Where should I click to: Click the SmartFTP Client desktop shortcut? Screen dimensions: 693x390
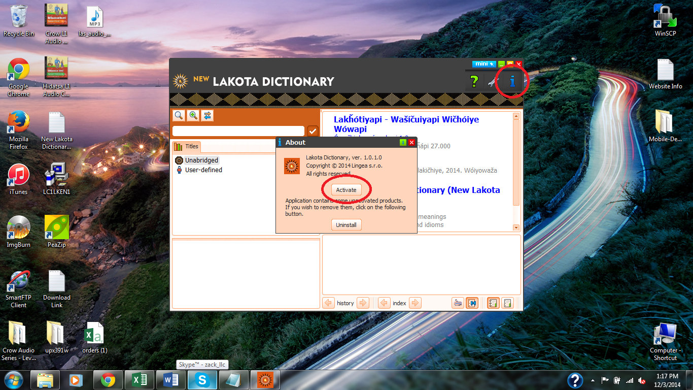click(x=19, y=289)
